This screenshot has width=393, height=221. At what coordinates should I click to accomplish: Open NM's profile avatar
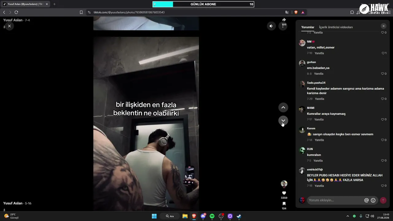tap(302, 43)
